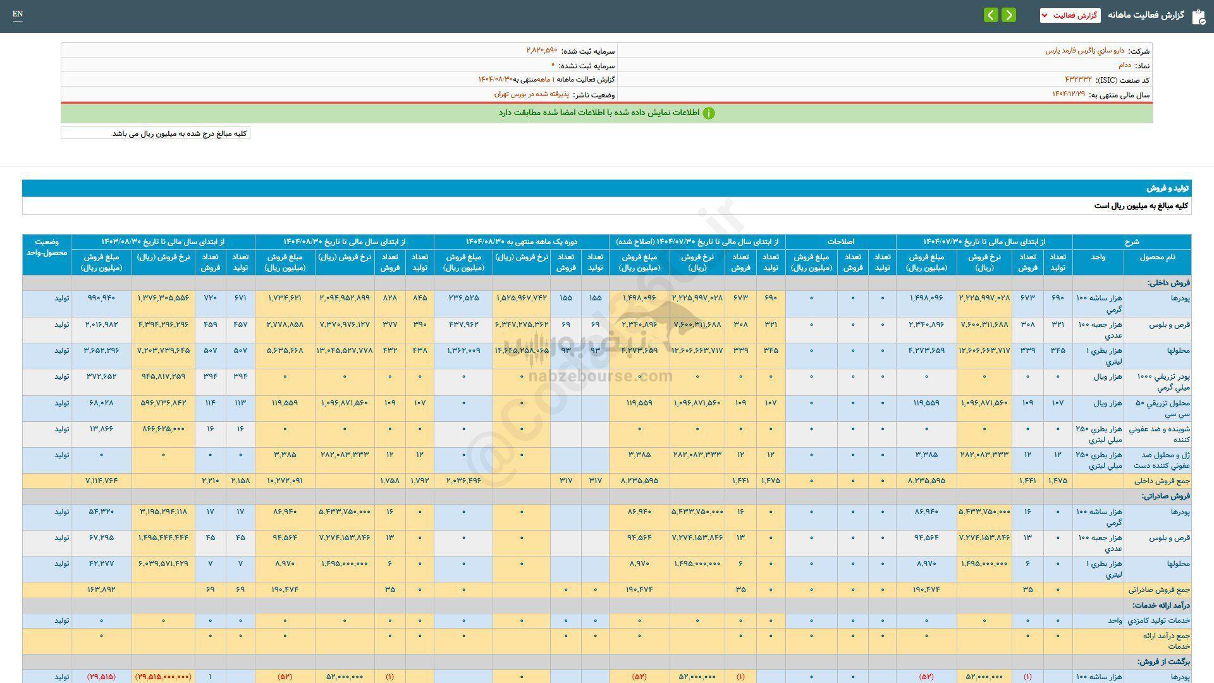The image size is (1214, 683).
Task: Click the تولید و فروش section header
Action: click(1167, 188)
